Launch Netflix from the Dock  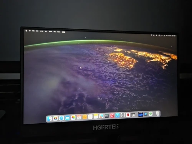point(128,115)
